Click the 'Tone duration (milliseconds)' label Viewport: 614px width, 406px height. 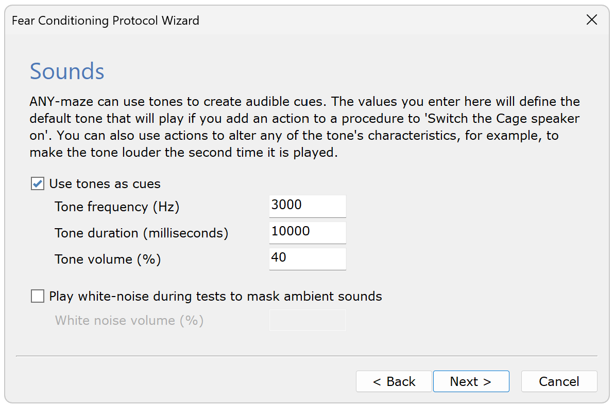(141, 233)
